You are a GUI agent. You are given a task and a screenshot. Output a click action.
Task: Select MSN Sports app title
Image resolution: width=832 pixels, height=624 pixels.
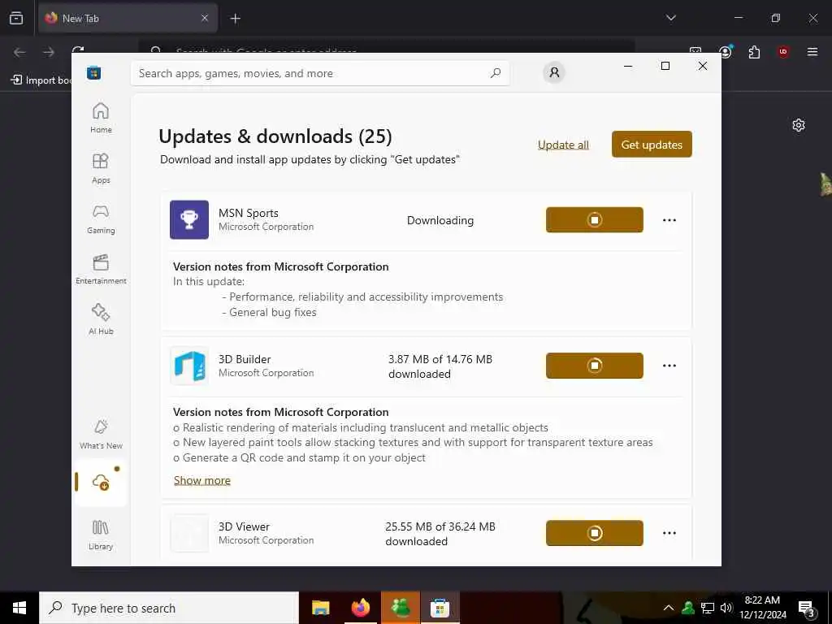pyautogui.click(x=249, y=213)
